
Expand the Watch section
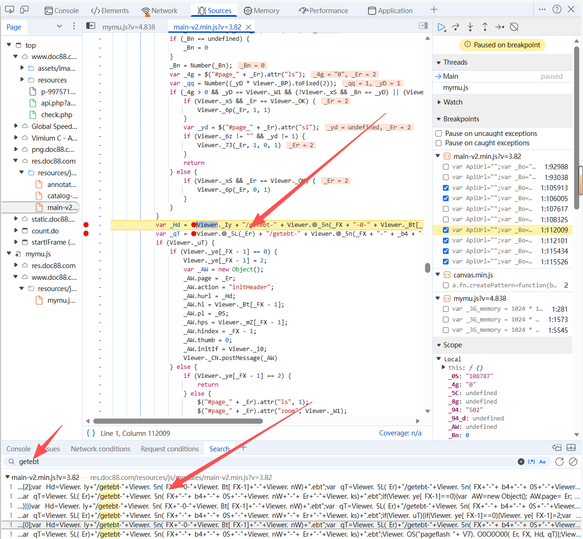pyautogui.click(x=453, y=102)
